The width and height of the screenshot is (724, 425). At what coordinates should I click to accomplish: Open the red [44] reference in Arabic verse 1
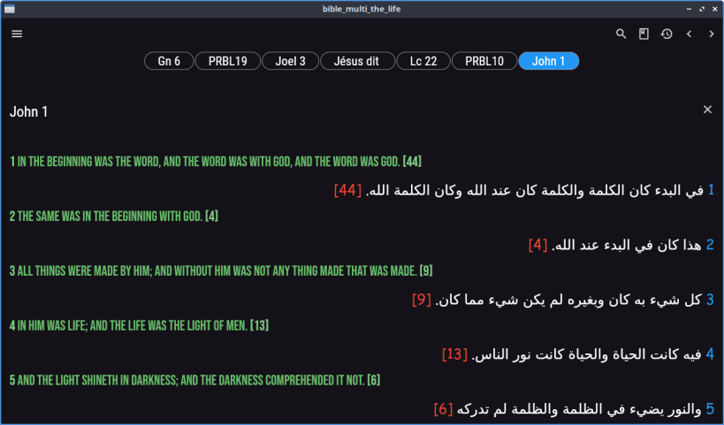[x=347, y=190]
